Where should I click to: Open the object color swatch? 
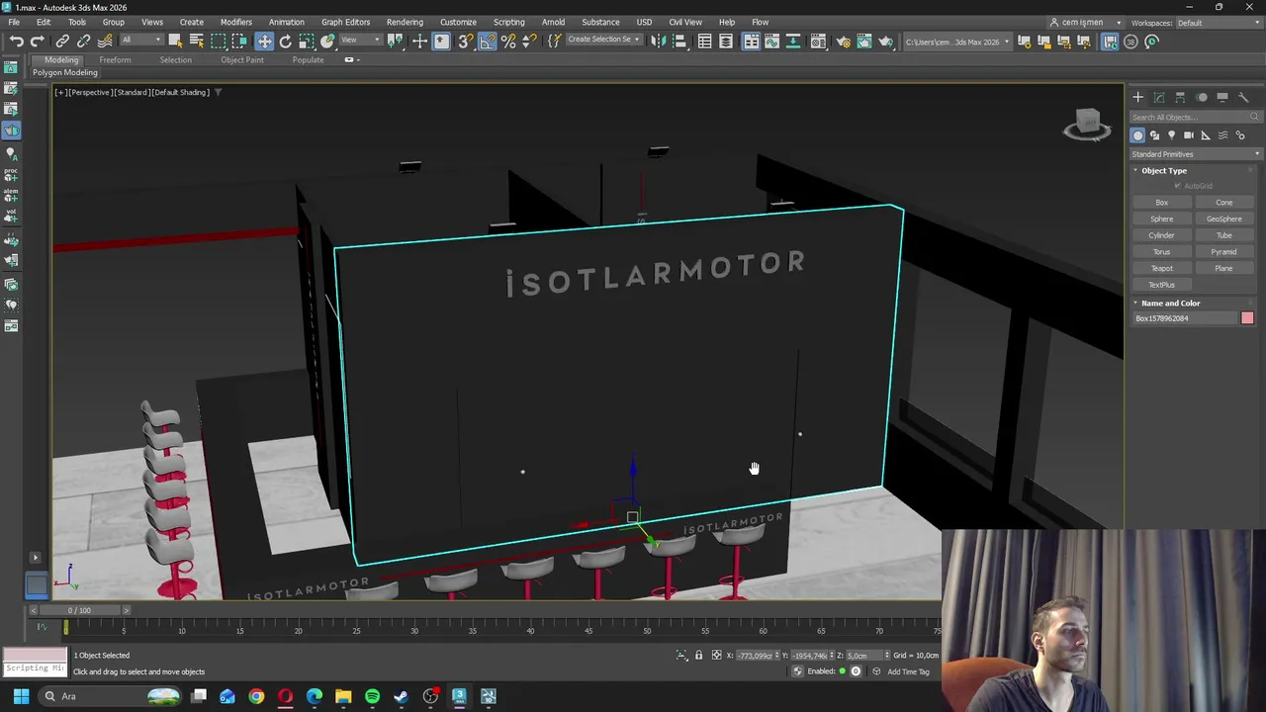pyautogui.click(x=1247, y=318)
